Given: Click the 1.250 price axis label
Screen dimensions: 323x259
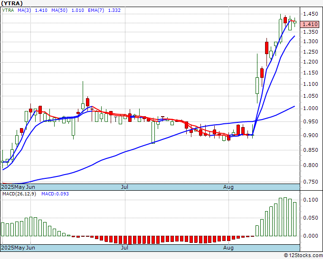Looking at the screenshot, I should point(311,52).
